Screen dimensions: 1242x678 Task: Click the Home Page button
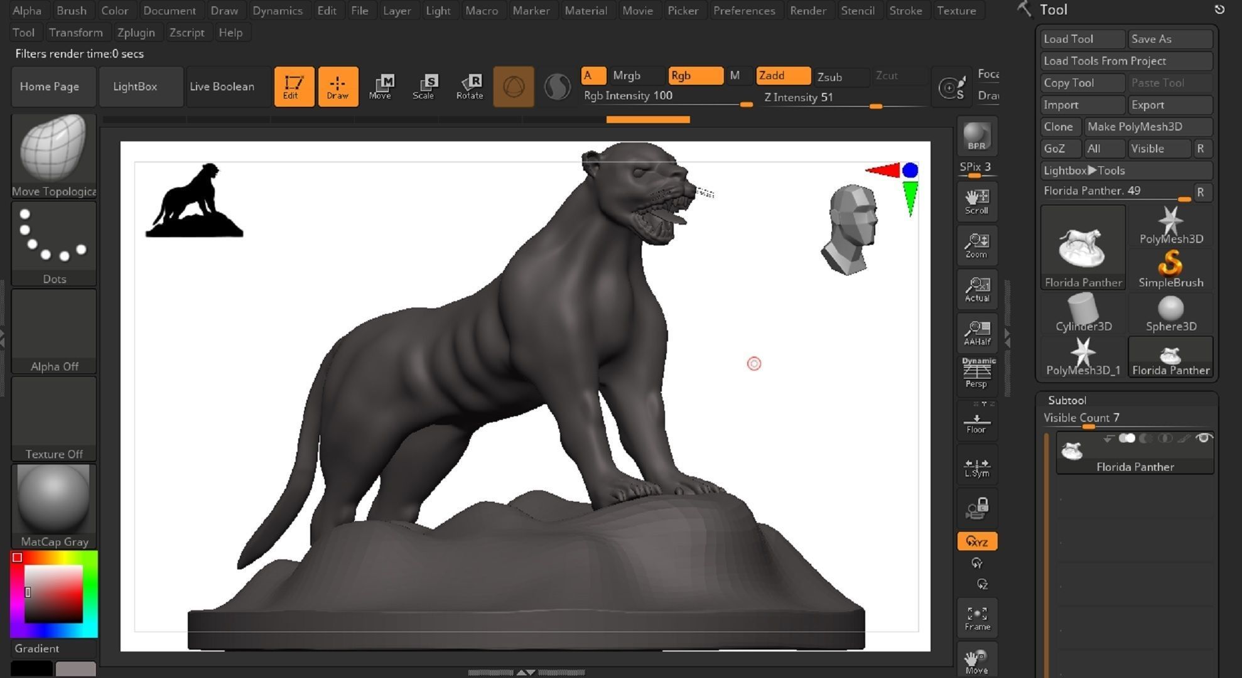pos(53,87)
